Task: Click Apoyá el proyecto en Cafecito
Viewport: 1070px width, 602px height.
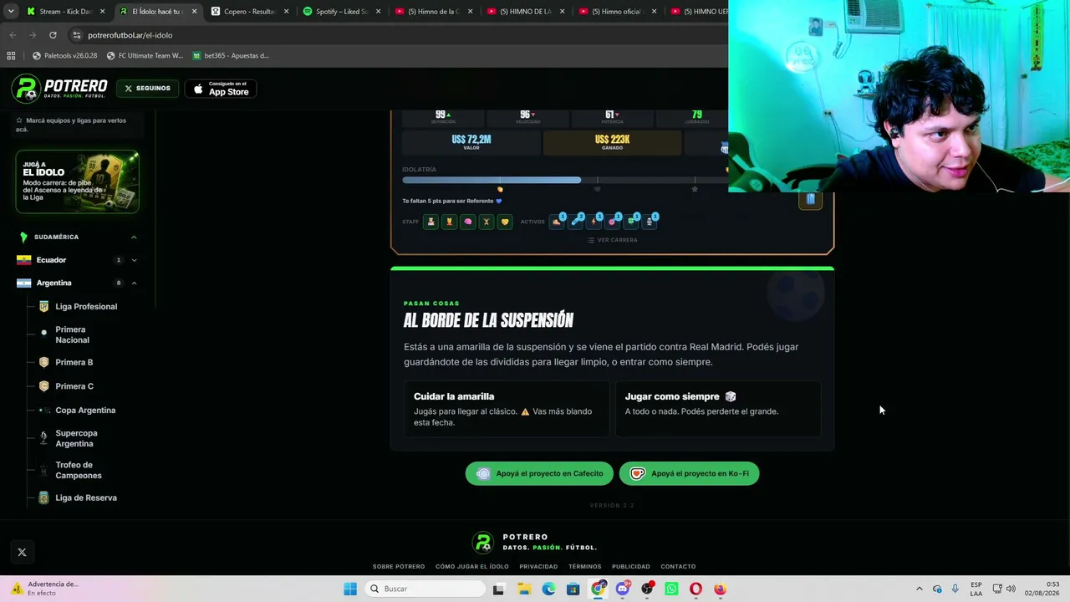Action: [x=539, y=473]
